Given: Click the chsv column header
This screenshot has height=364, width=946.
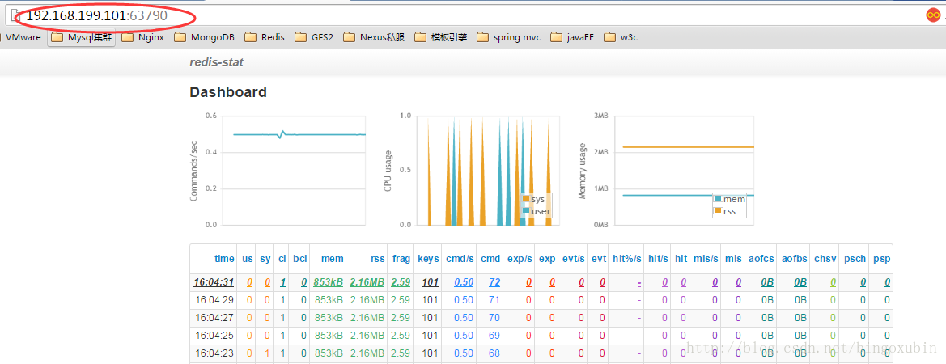Looking at the screenshot, I should pos(825,259).
